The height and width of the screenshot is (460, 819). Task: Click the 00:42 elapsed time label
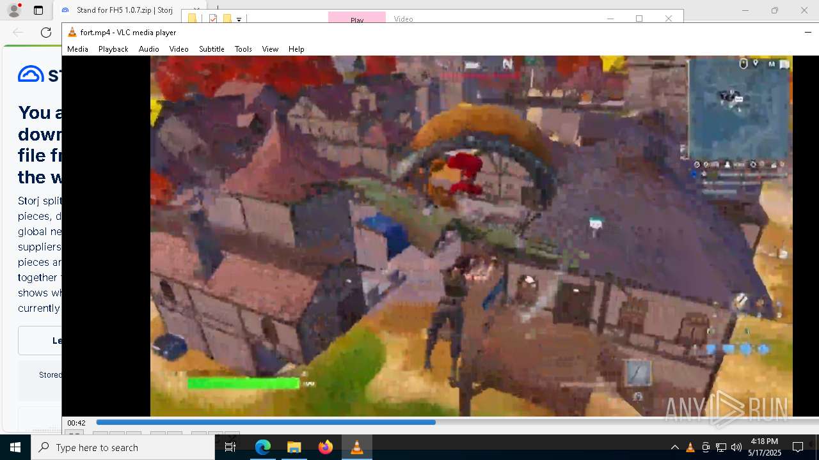tap(77, 423)
